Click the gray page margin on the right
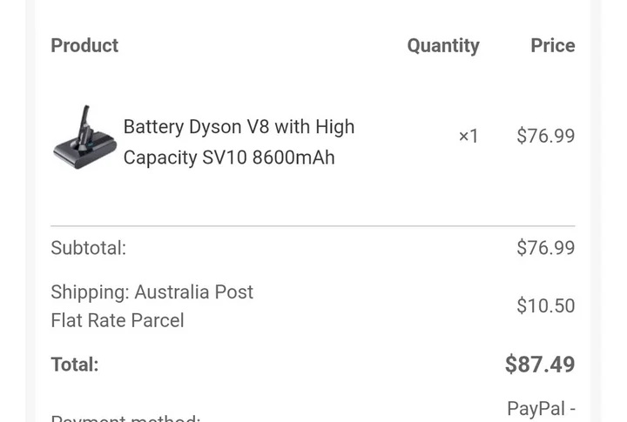Screen dimensions: 627x422 point(614,209)
